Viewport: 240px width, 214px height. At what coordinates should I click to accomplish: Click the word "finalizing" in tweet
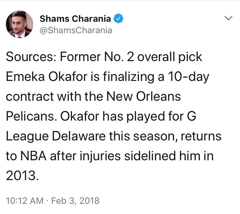pyautogui.click(x=129, y=77)
